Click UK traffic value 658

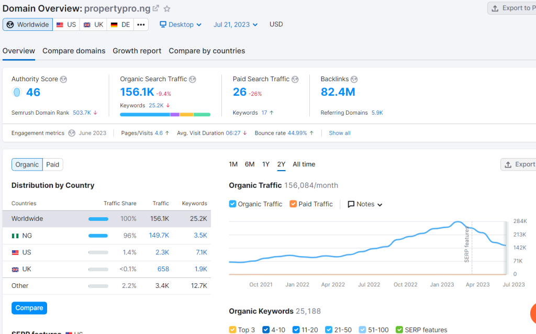click(163, 269)
